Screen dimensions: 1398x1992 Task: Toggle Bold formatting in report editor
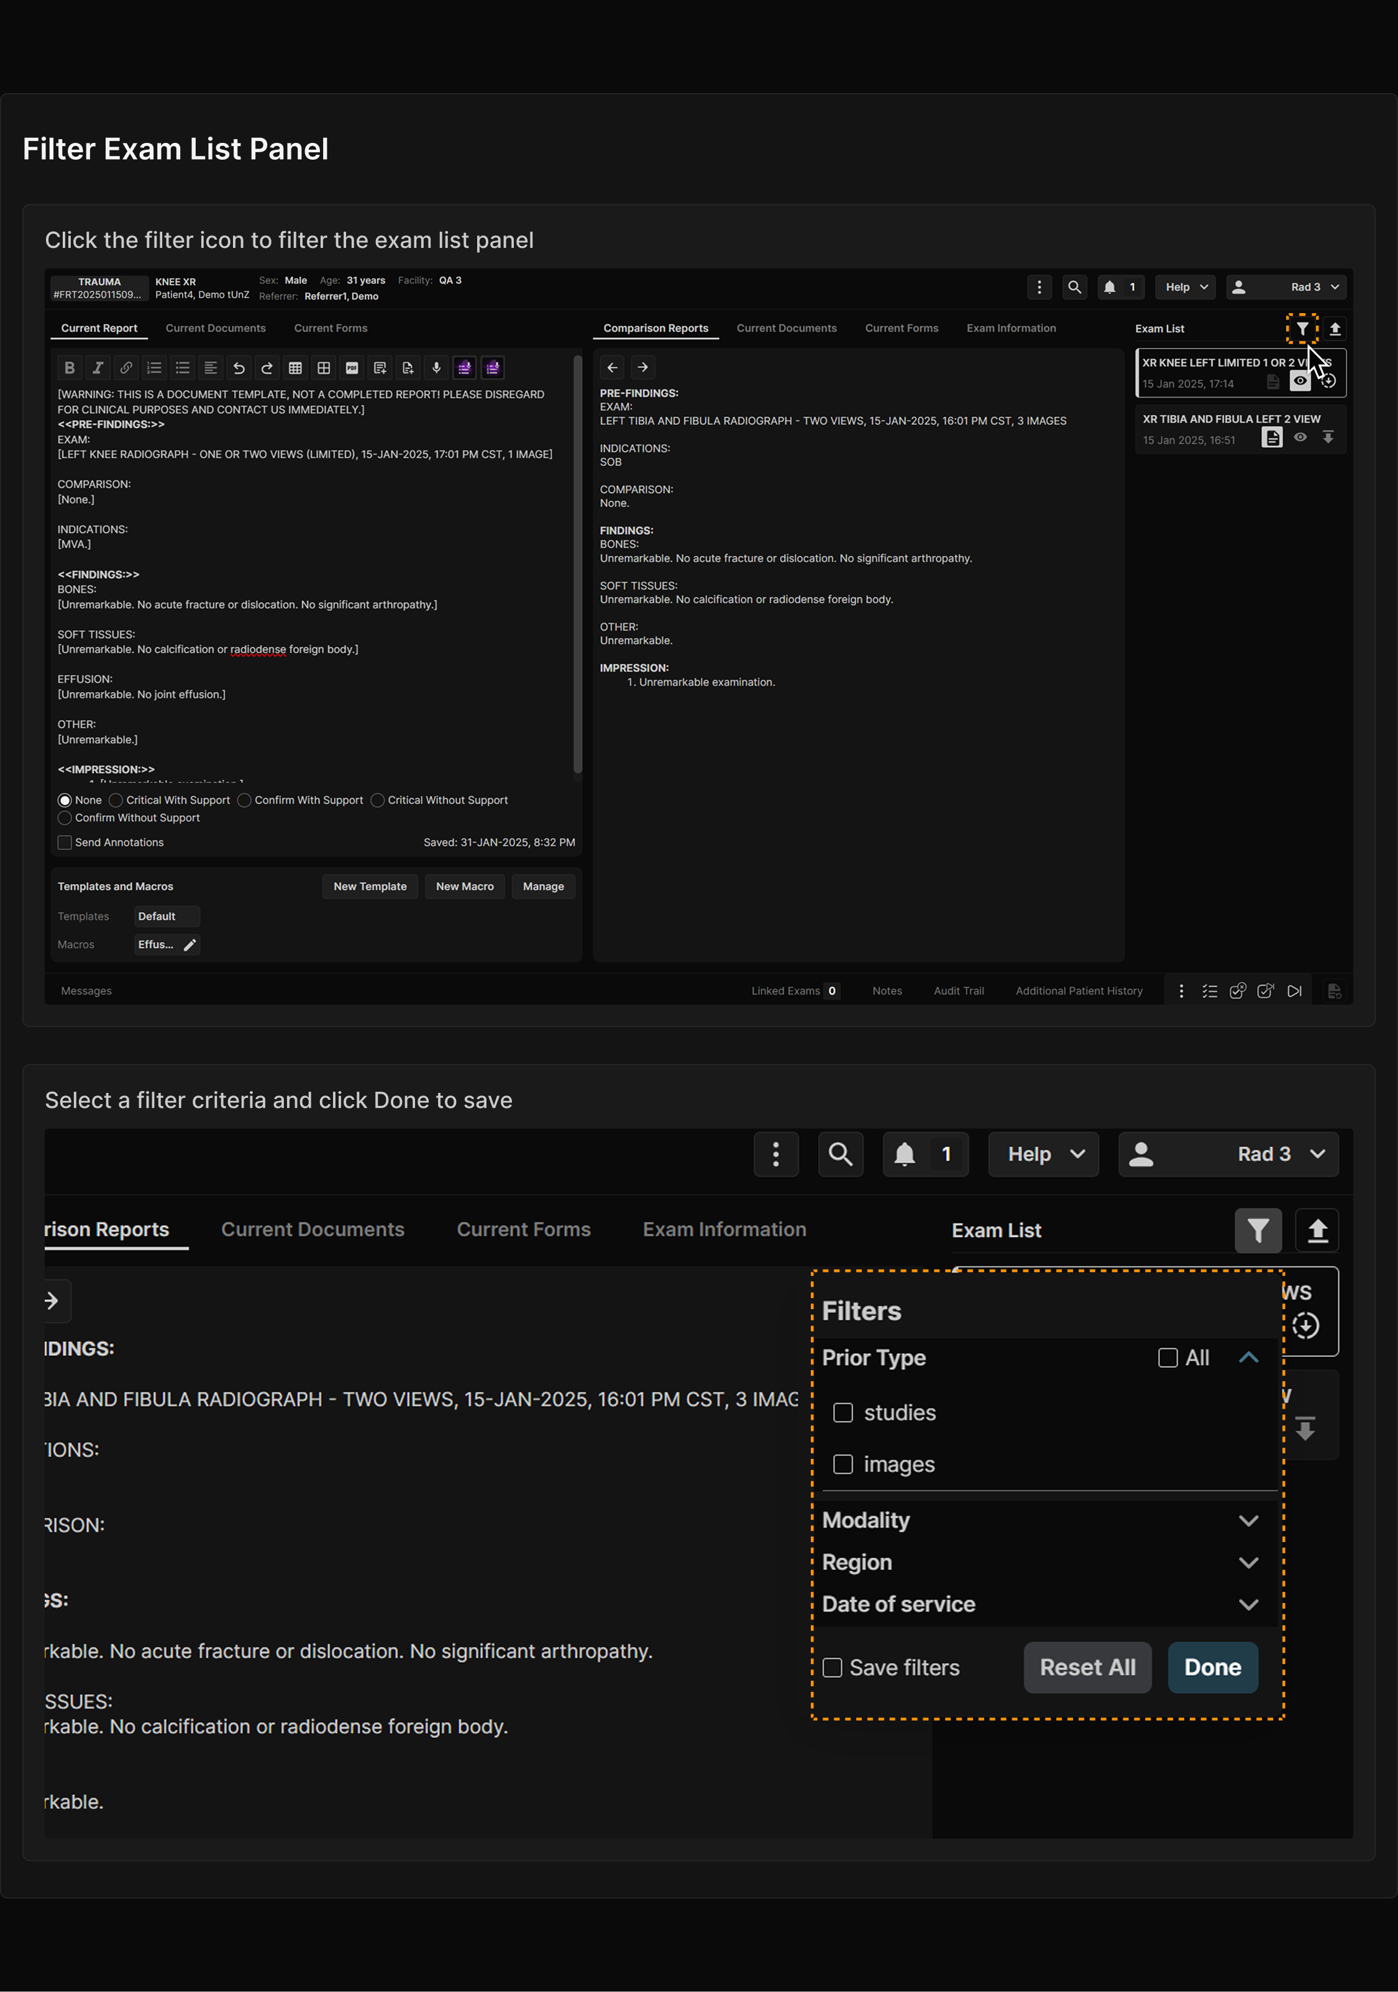(x=70, y=368)
